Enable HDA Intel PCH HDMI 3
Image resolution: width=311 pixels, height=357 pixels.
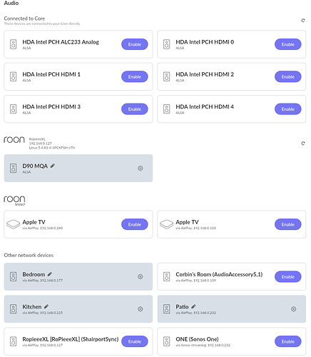[x=135, y=109]
